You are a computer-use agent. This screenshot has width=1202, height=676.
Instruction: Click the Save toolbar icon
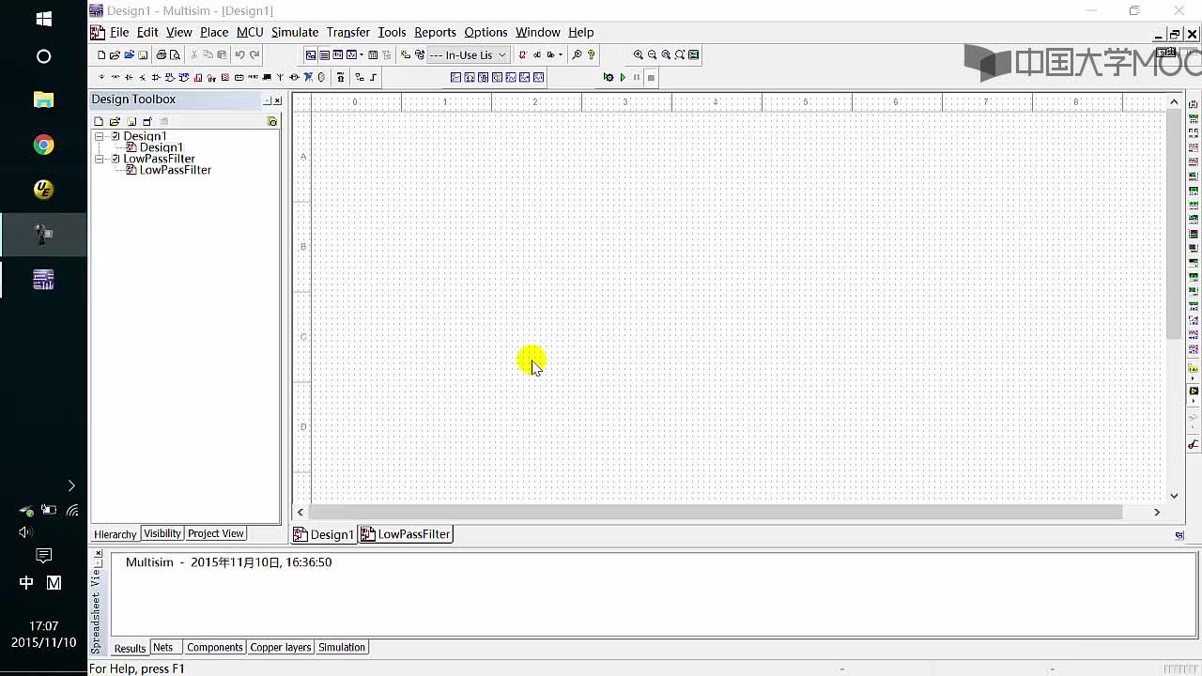coord(143,54)
